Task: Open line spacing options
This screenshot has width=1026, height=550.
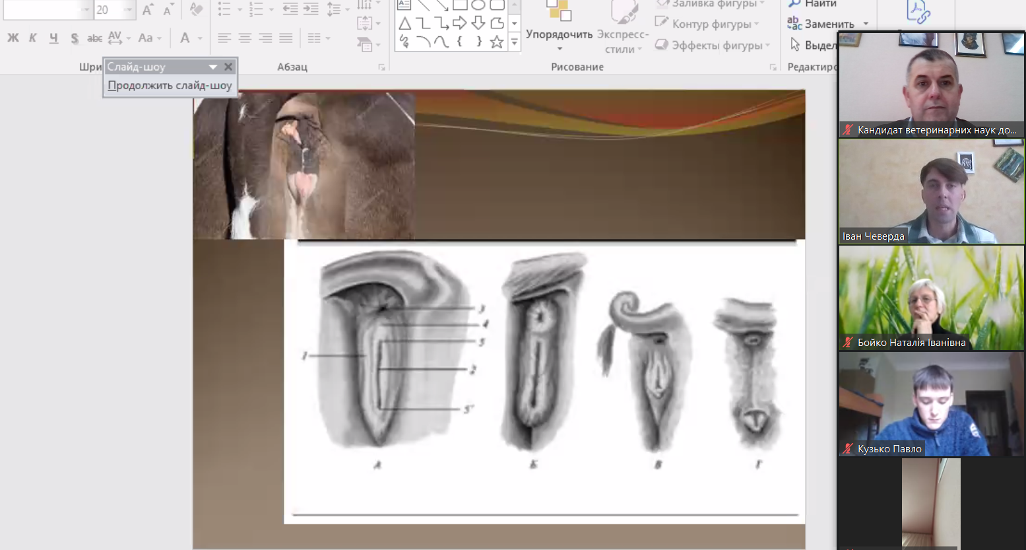Action: click(x=337, y=9)
